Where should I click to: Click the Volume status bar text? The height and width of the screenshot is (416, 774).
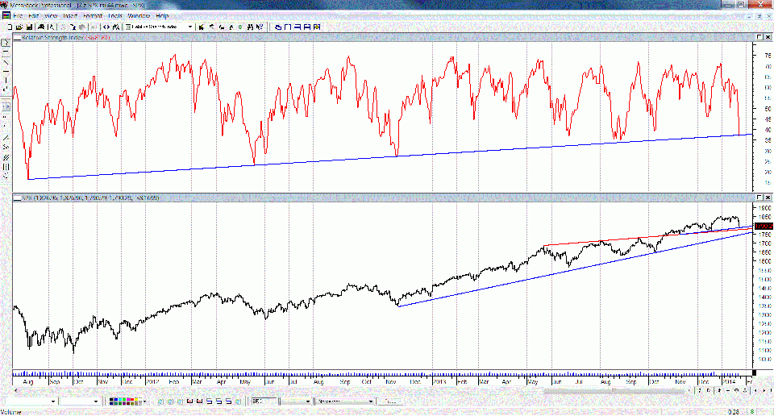click(x=10, y=412)
